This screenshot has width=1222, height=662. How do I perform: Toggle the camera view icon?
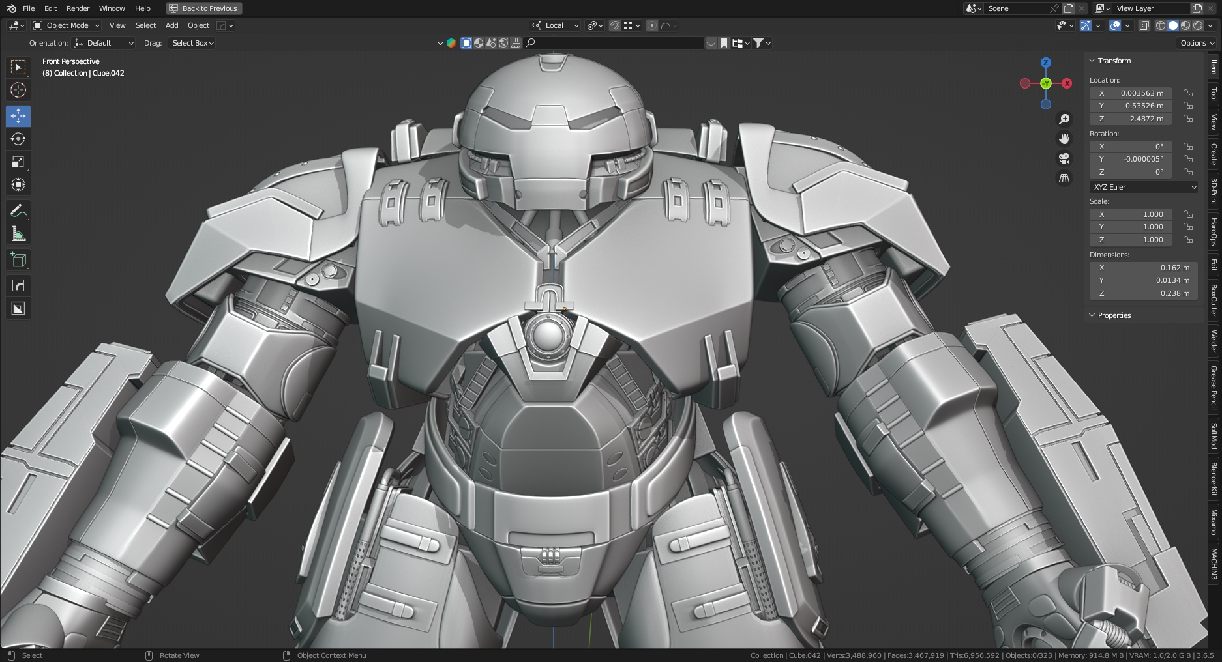pos(1064,158)
